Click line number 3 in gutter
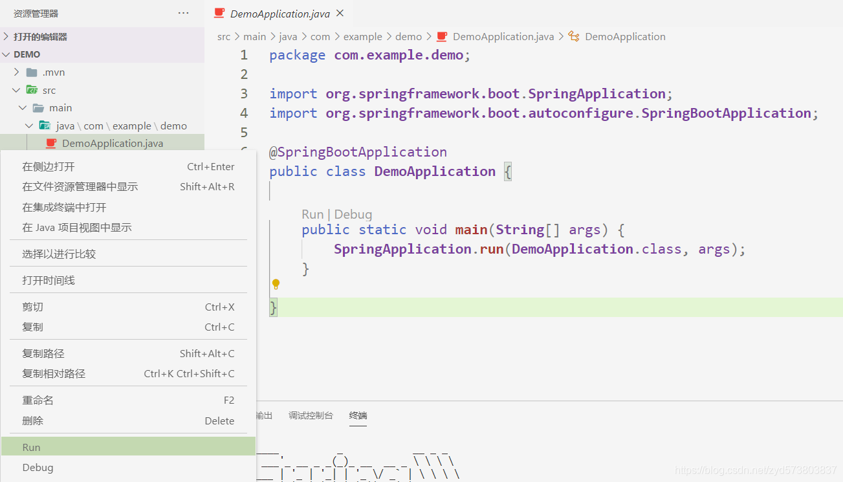This screenshot has height=482, width=843. point(244,94)
